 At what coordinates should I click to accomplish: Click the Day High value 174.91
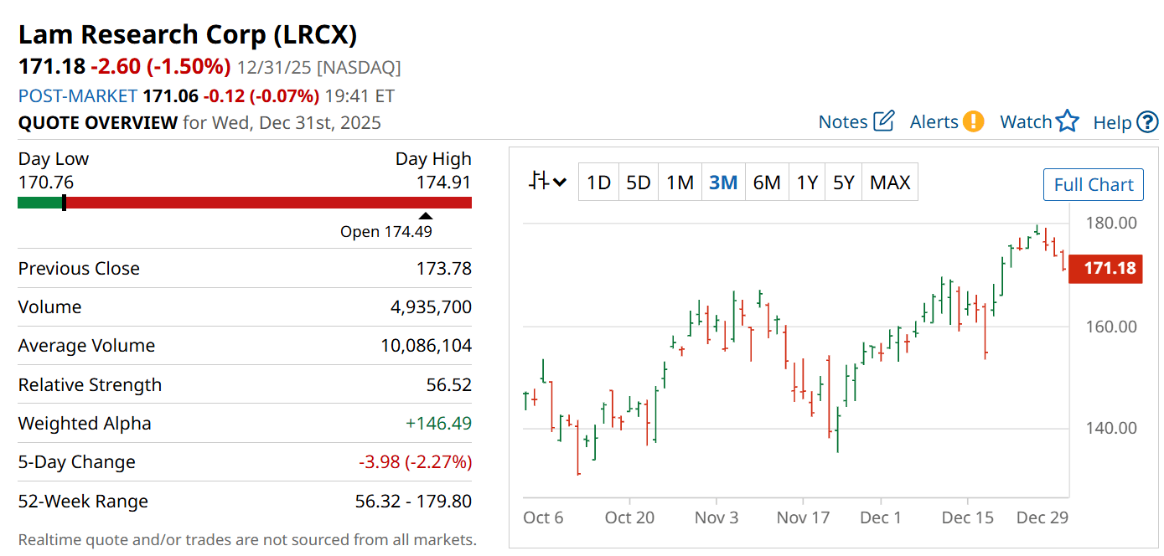[x=444, y=182]
